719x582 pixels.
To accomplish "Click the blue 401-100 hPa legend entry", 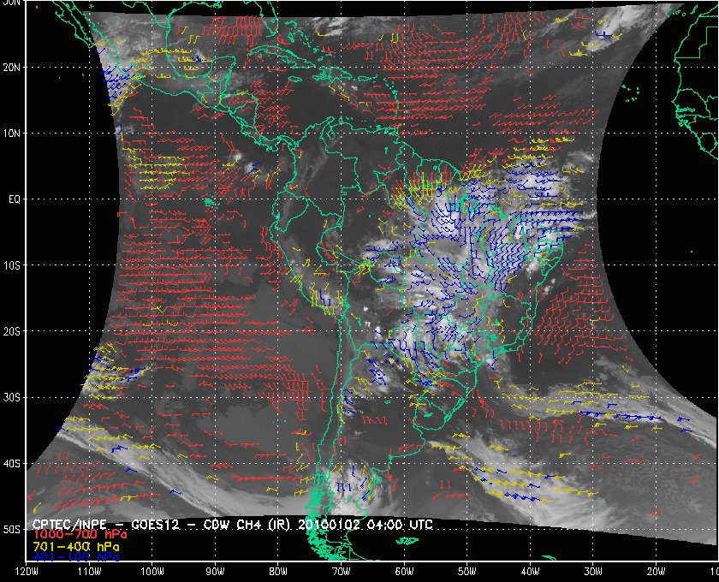I will (x=76, y=557).
